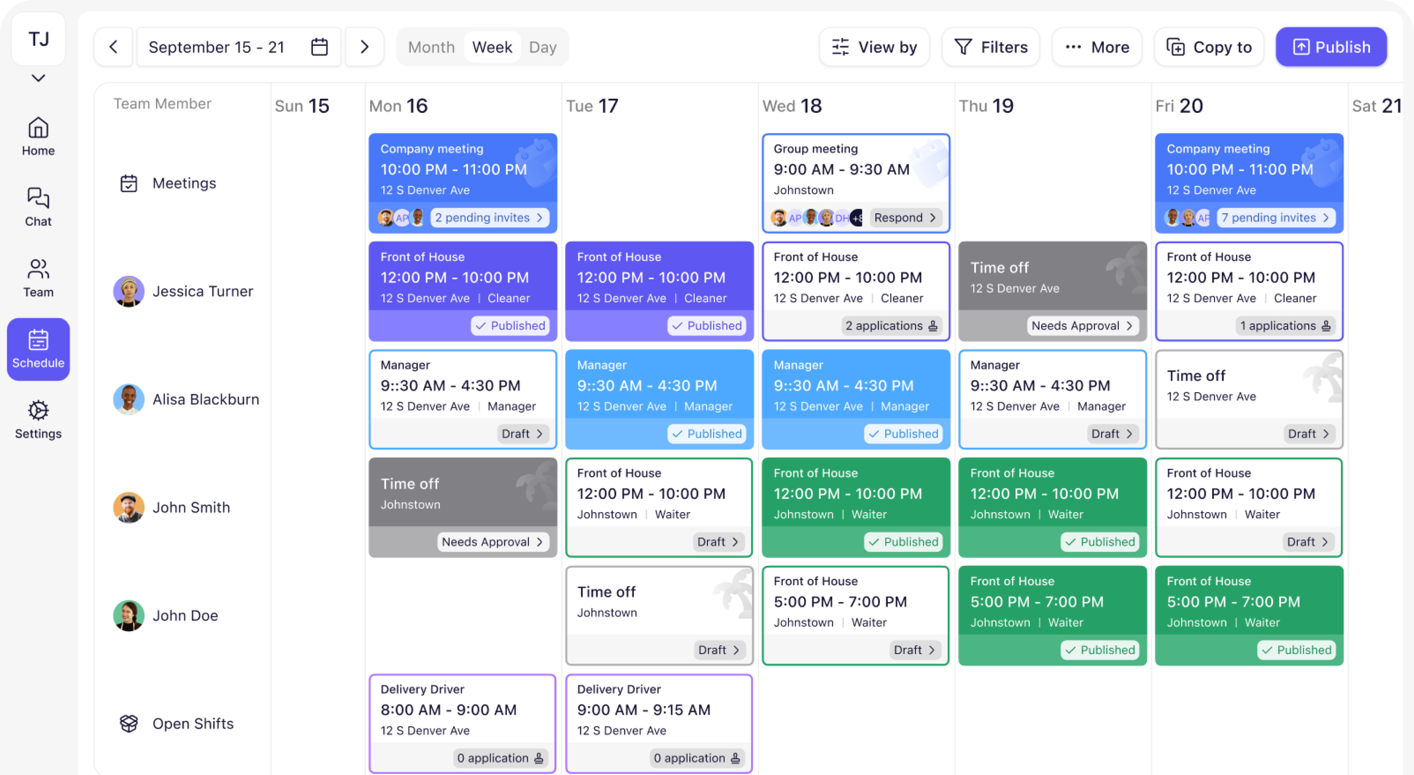Viewport: 1414px width, 775px height.
Task: Navigate to the next week
Action: [x=364, y=47]
